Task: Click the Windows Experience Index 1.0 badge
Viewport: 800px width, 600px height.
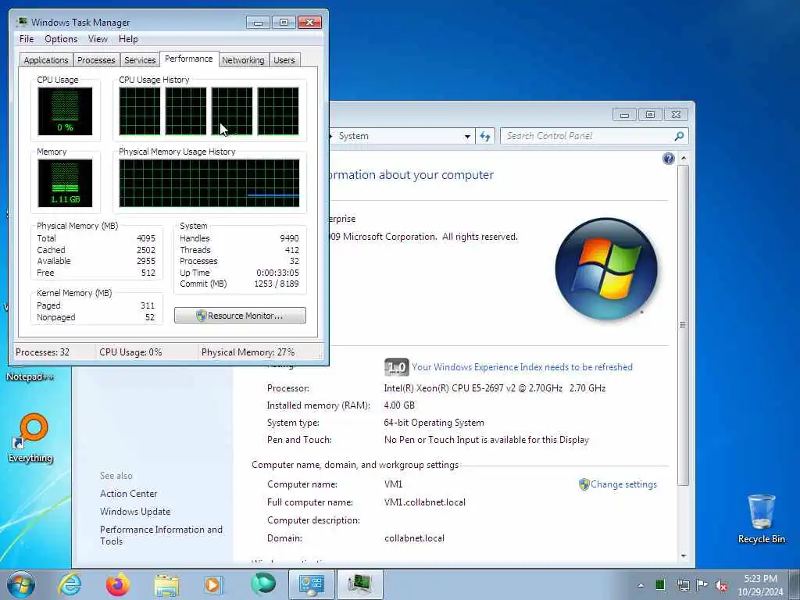Action: point(396,367)
